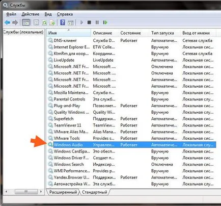This screenshot has height=206, width=221.
Task: Click gear icon next to Mozilla Maintenance
Action: pyautogui.click(x=50, y=93)
